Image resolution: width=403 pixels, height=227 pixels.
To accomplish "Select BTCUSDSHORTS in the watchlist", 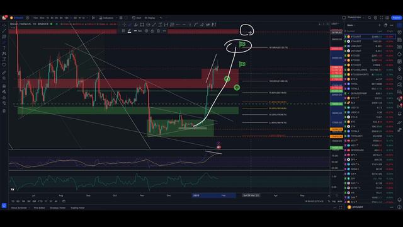I will pos(370,74).
